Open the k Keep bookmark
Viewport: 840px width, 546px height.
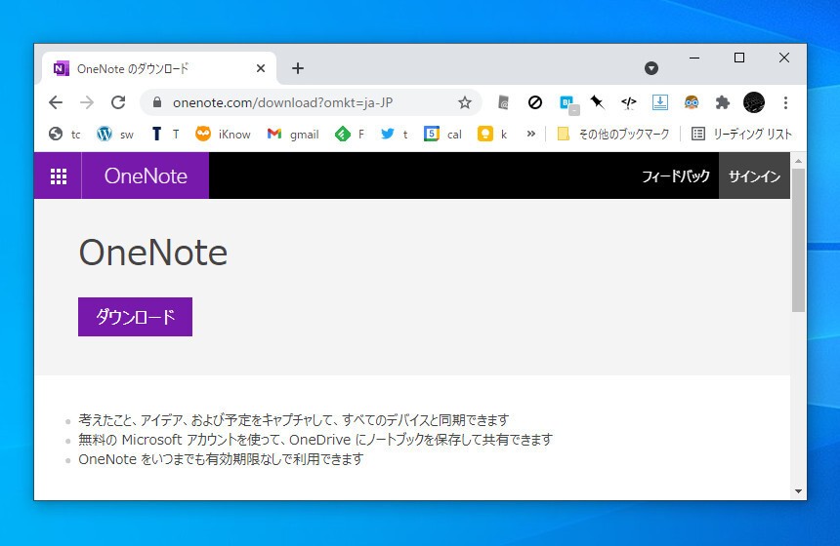click(x=491, y=134)
